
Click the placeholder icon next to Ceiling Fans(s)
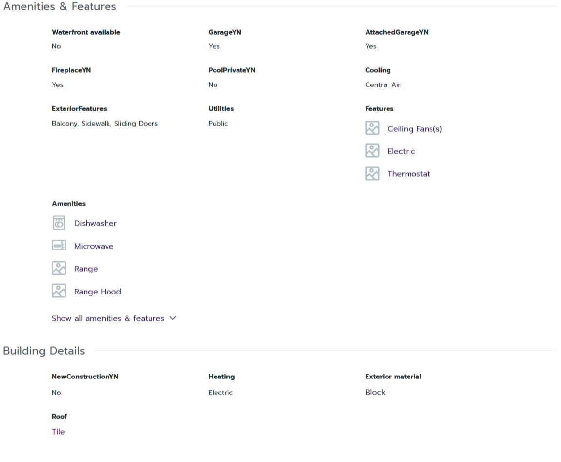point(372,128)
